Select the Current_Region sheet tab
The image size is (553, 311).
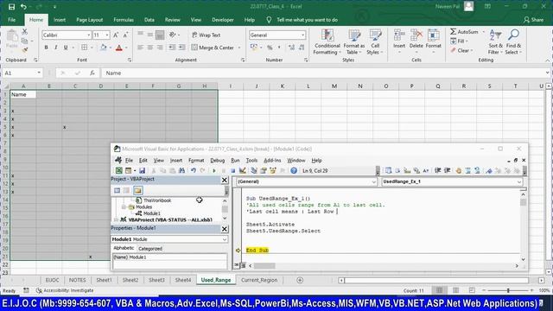[x=259, y=280]
